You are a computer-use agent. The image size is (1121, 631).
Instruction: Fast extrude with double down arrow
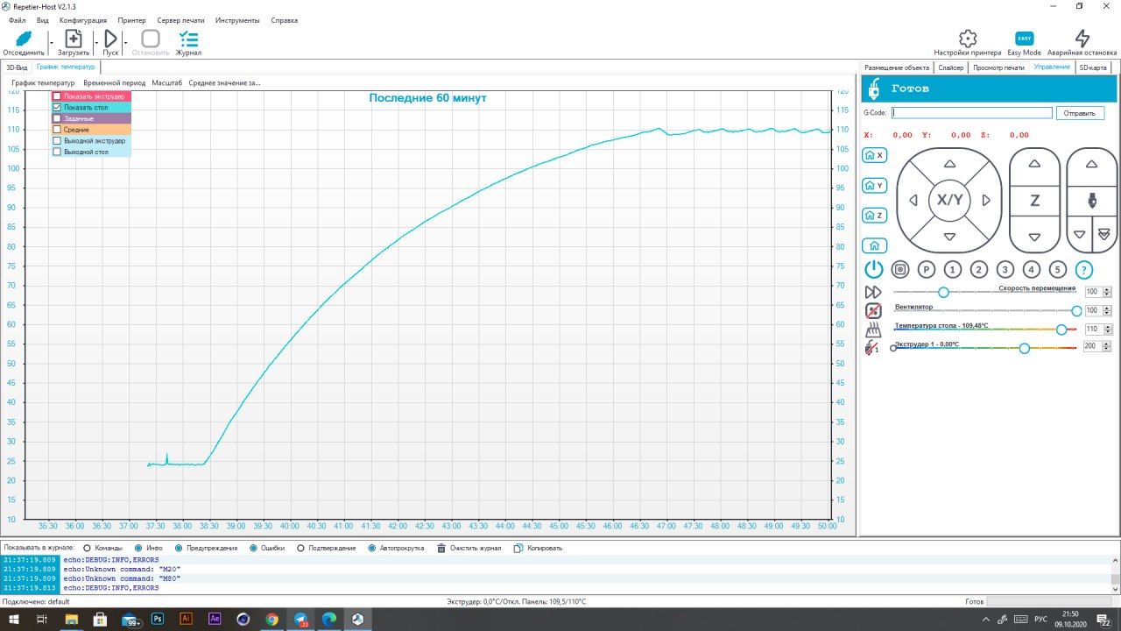[x=1103, y=234]
